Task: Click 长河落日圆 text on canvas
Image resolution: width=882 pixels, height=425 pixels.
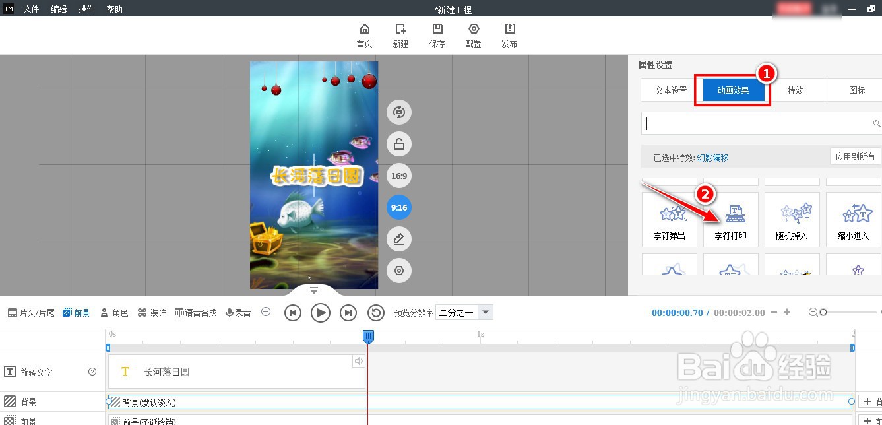Action: point(317,176)
